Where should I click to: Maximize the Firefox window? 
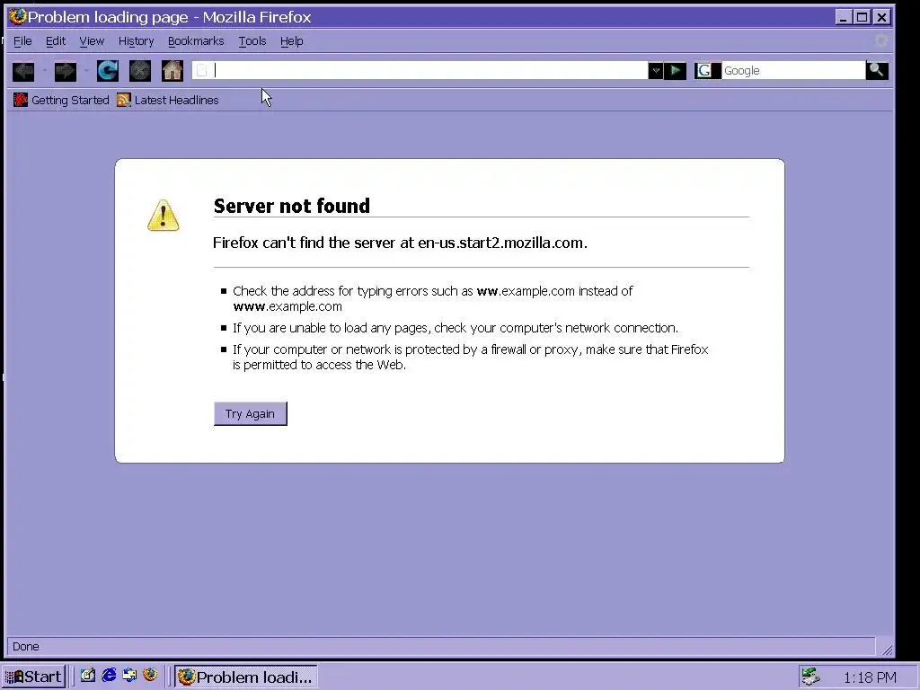click(862, 17)
